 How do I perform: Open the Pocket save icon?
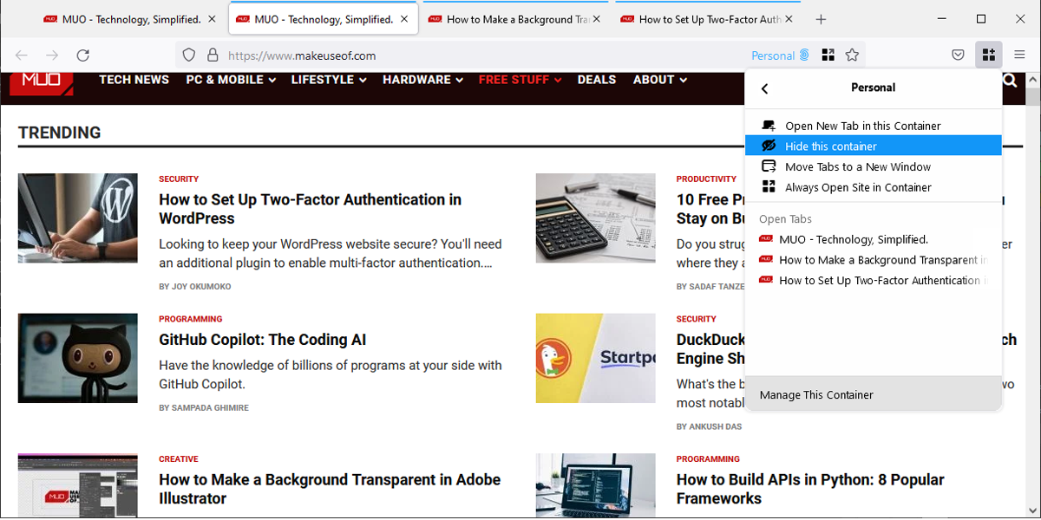(x=958, y=55)
